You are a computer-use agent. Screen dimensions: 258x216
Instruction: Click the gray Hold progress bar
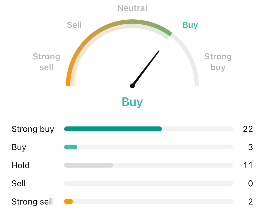click(89, 165)
